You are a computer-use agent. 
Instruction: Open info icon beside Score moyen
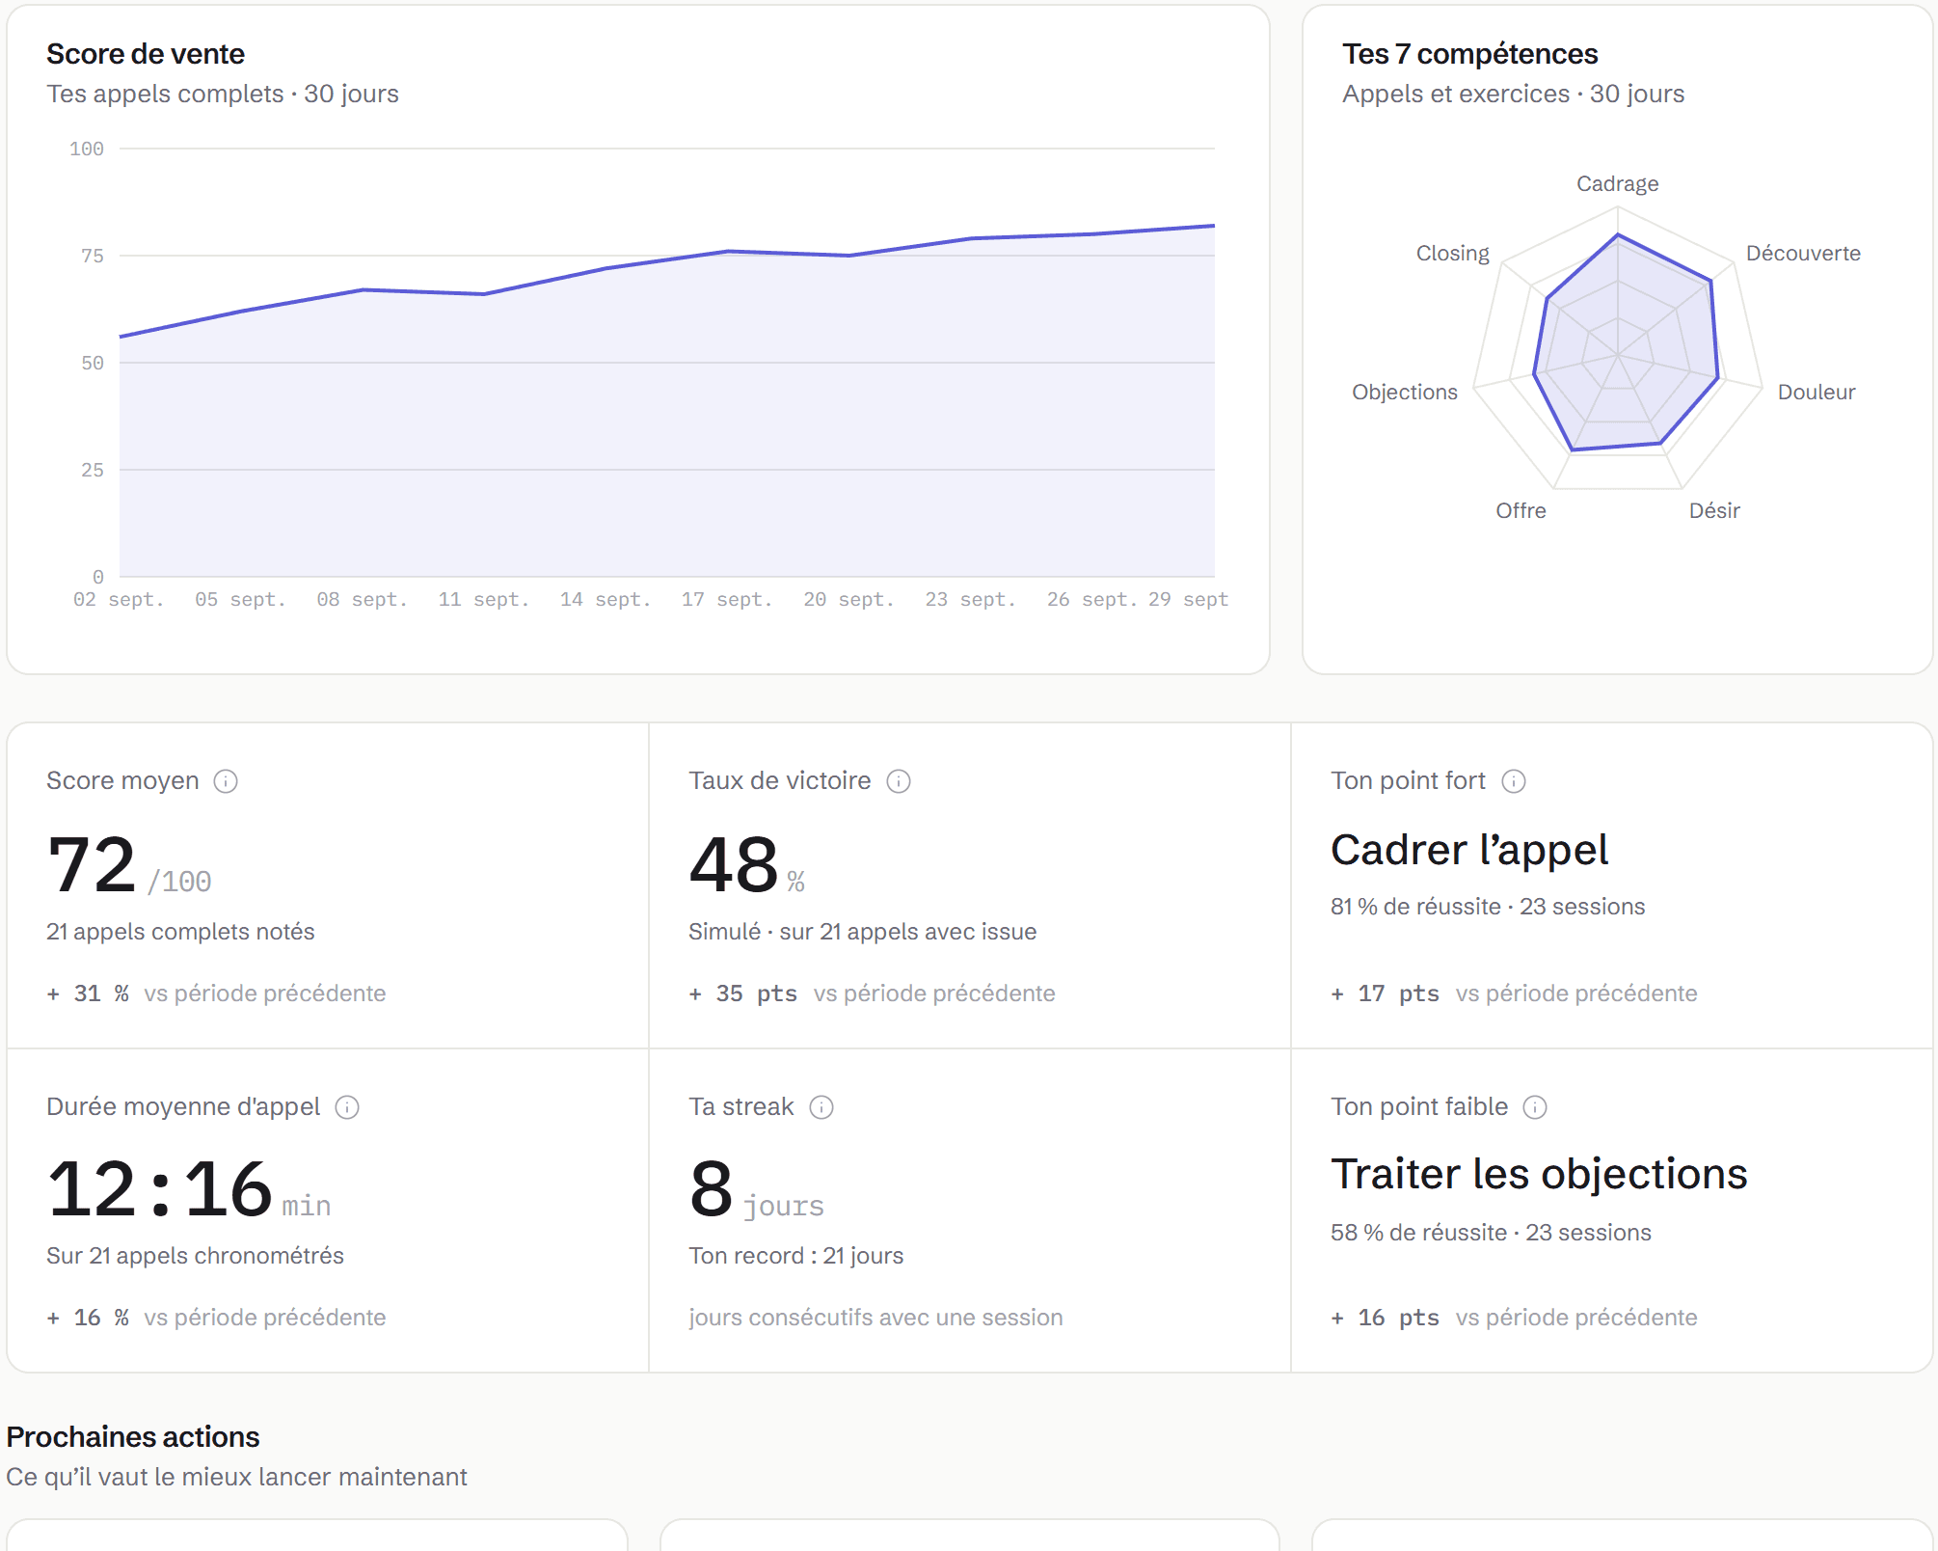(226, 781)
